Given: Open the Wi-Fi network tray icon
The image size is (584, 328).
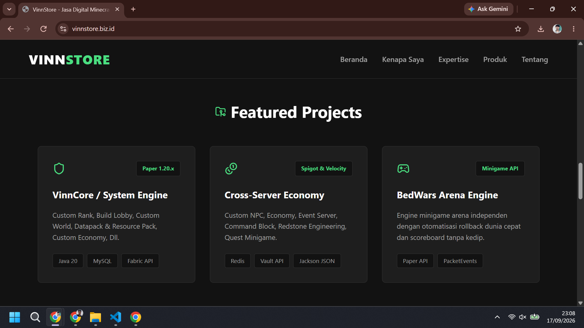Looking at the screenshot, I should click(512, 317).
